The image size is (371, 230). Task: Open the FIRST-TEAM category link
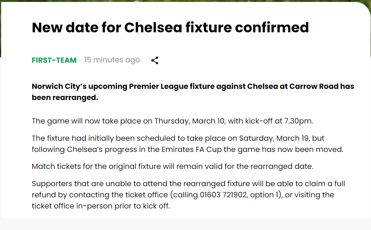[x=54, y=60]
